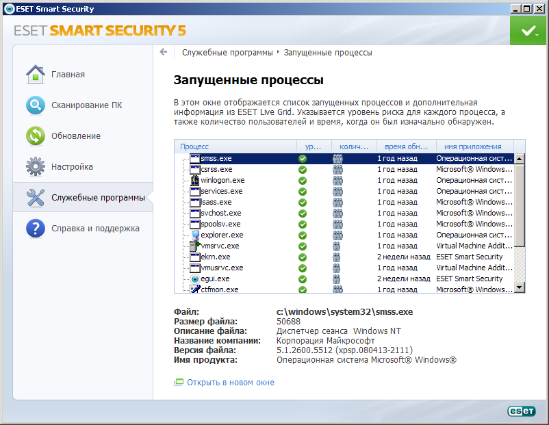Click the green risk-level check for lsass.exe
Image resolution: width=549 pixels, height=425 pixels.
click(x=303, y=203)
